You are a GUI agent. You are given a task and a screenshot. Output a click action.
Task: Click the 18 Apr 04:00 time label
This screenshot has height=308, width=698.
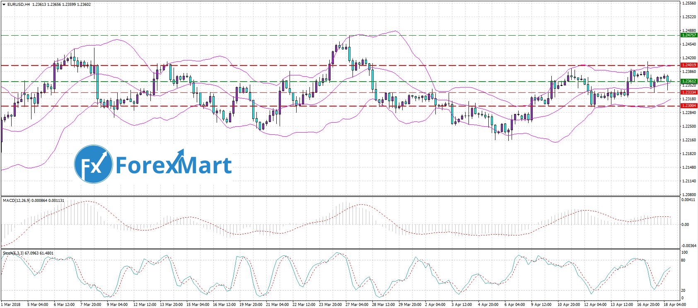click(675, 305)
